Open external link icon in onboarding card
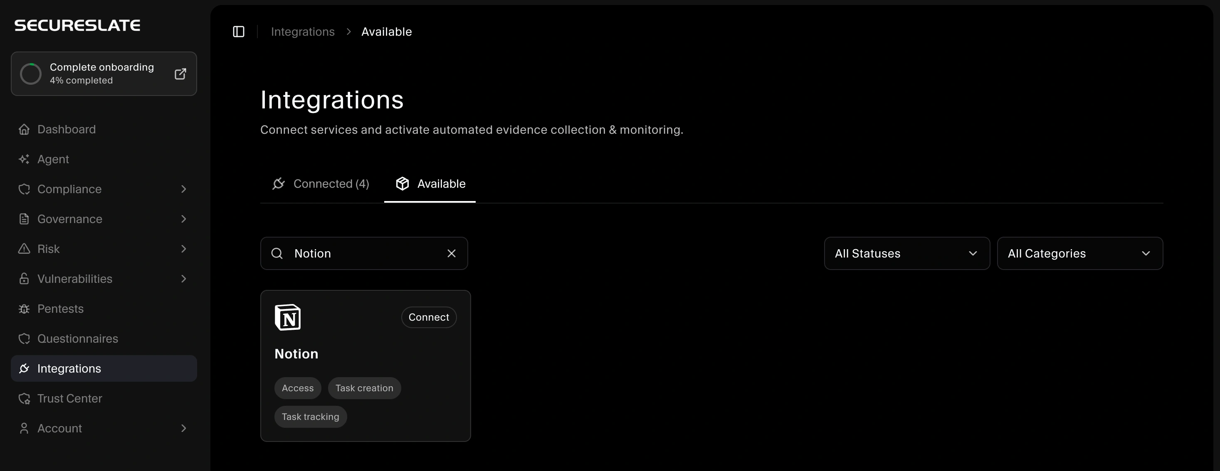This screenshot has width=1220, height=471. (180, 74)
